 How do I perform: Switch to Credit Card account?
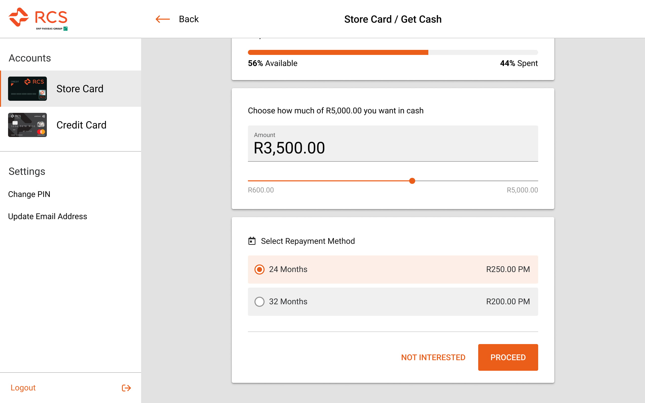81,125
